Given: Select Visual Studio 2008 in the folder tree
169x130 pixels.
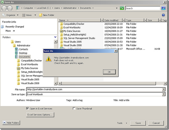Looking at the screenshot, I should pos(30,83).
